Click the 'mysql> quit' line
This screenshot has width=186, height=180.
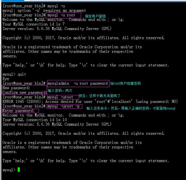(x=14, y=74)
